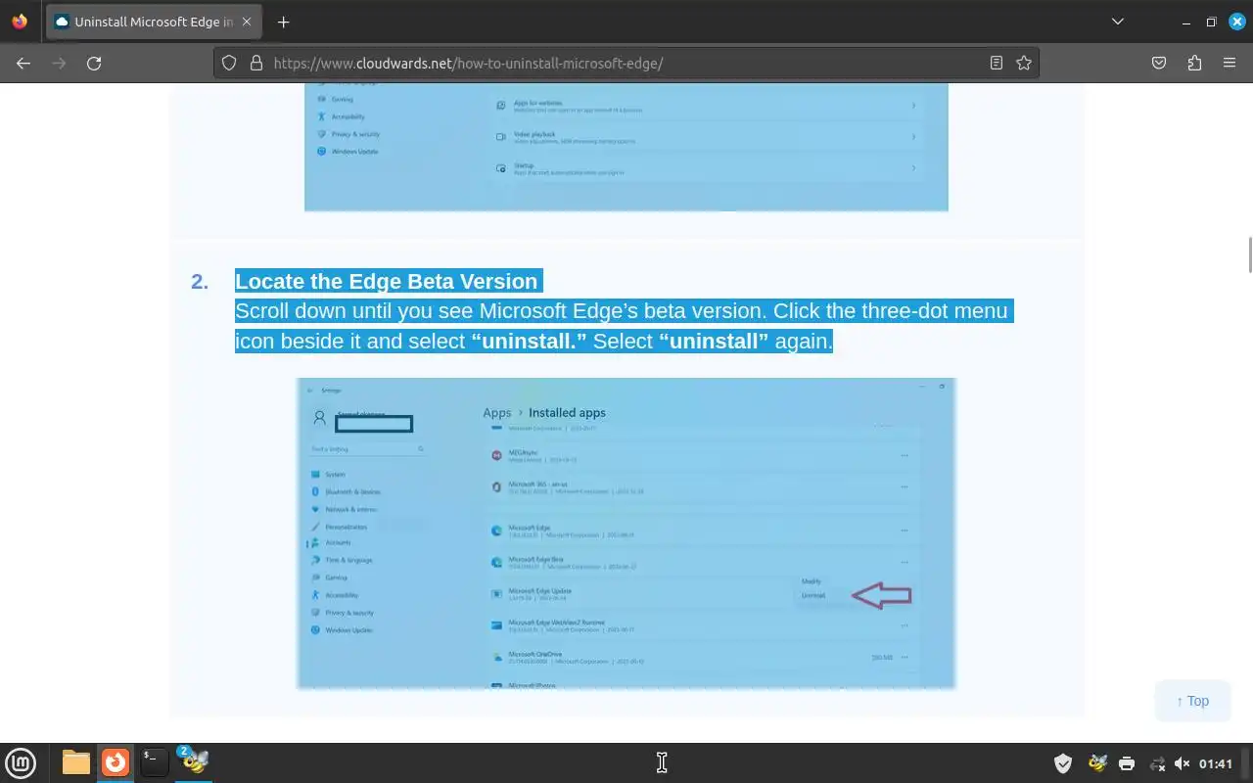Open a new browser tab
Image resolution: width=1253 pixels, height=783 pixels.
(283, 22)
